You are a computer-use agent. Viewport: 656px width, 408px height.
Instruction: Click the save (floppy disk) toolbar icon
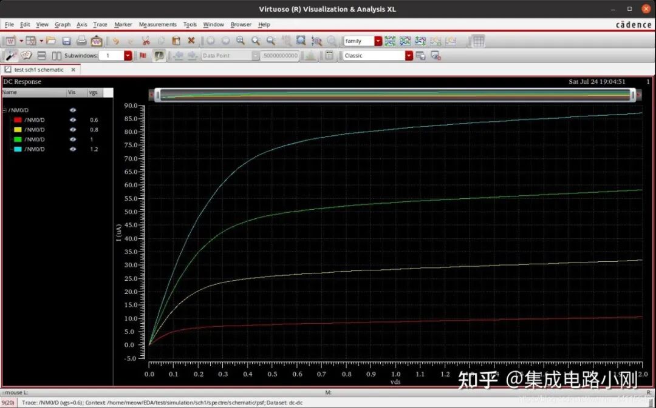(66, 41)
